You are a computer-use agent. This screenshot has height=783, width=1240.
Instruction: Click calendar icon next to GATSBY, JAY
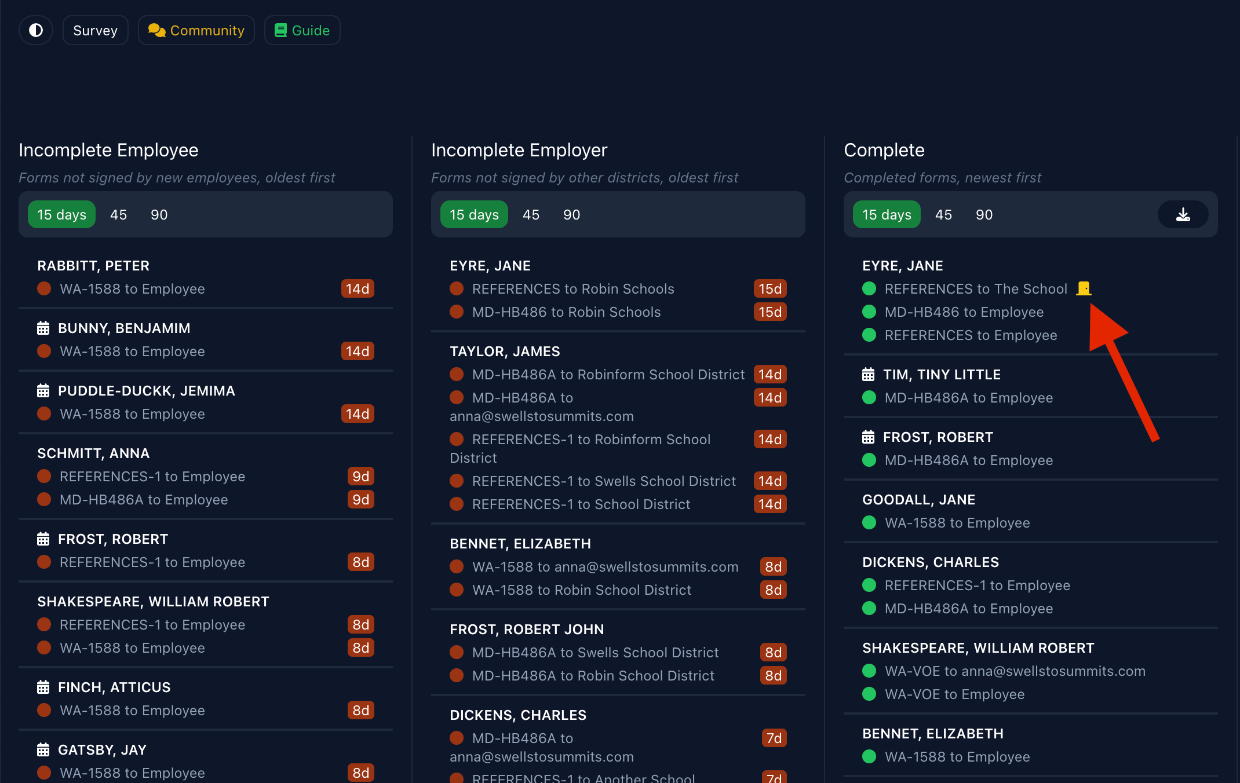[x=43, y=750]
